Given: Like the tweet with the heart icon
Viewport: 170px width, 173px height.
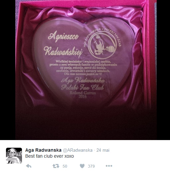Looking at the screenshot, I should 82,166.
